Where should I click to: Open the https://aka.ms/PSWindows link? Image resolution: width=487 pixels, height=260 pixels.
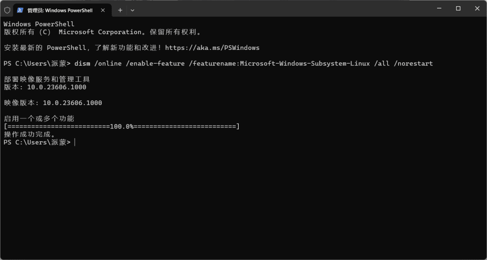(x=212, y=48)
